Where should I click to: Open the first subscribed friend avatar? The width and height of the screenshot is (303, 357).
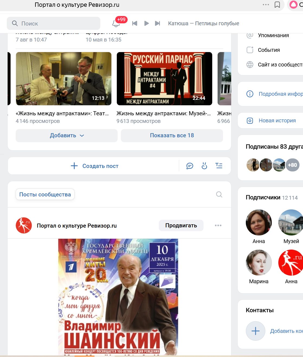click(x=253, y=165)
